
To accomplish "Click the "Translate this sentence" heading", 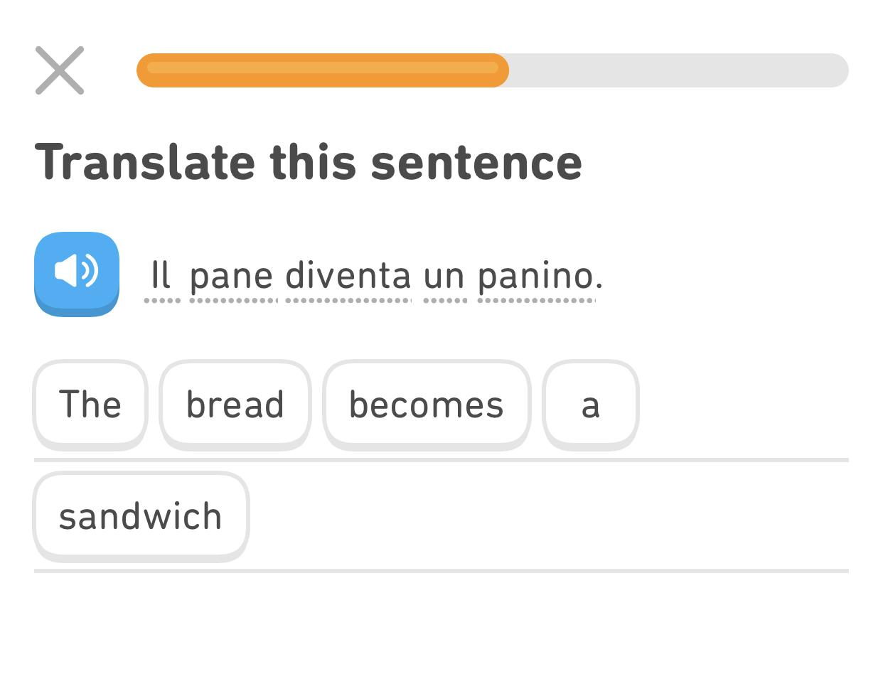I will tap(309, 162).
